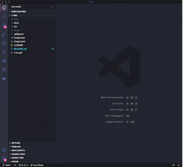
Task: Open the Docker whale icon
Action: [x=4, y=79]
